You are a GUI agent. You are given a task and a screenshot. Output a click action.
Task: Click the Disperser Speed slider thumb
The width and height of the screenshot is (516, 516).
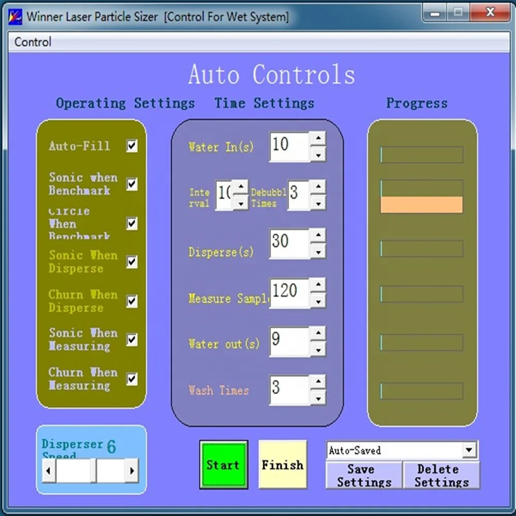tap(93, 470)
